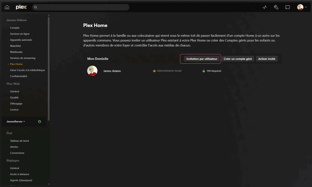This screenshot has width=312, height=187.
Task: Click James-Adams sidebar section header
Action: (x=16, y=20)
